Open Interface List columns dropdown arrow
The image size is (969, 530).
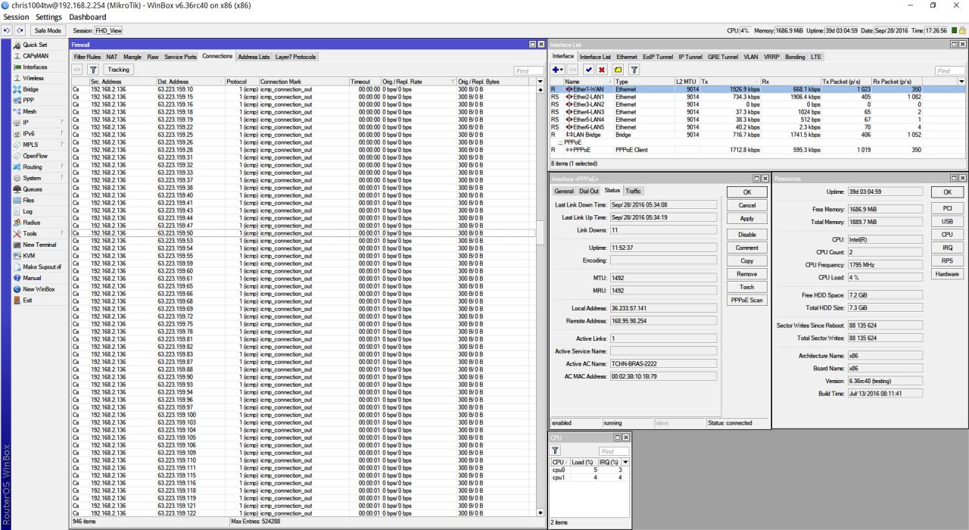coord(961,81)
